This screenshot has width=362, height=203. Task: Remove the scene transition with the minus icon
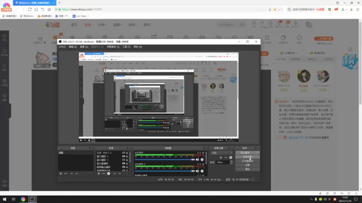point(226,157)
